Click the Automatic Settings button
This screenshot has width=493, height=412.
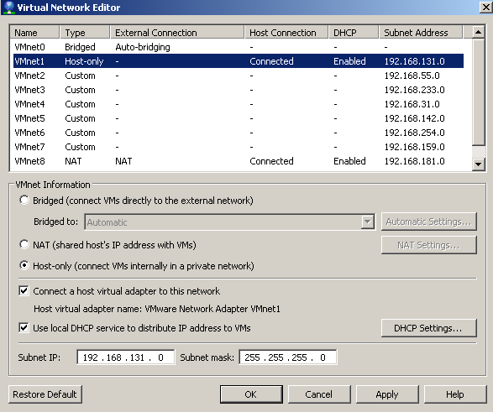[429, 222]
